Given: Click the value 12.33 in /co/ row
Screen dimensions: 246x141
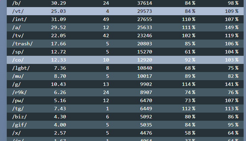Looking at the screenshot, I should pos(59,60).
